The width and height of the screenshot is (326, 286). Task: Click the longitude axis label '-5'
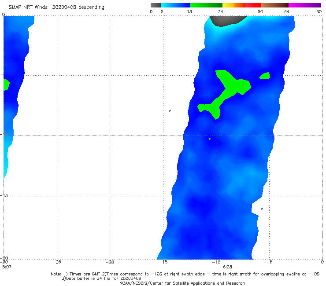pos(269,262)
